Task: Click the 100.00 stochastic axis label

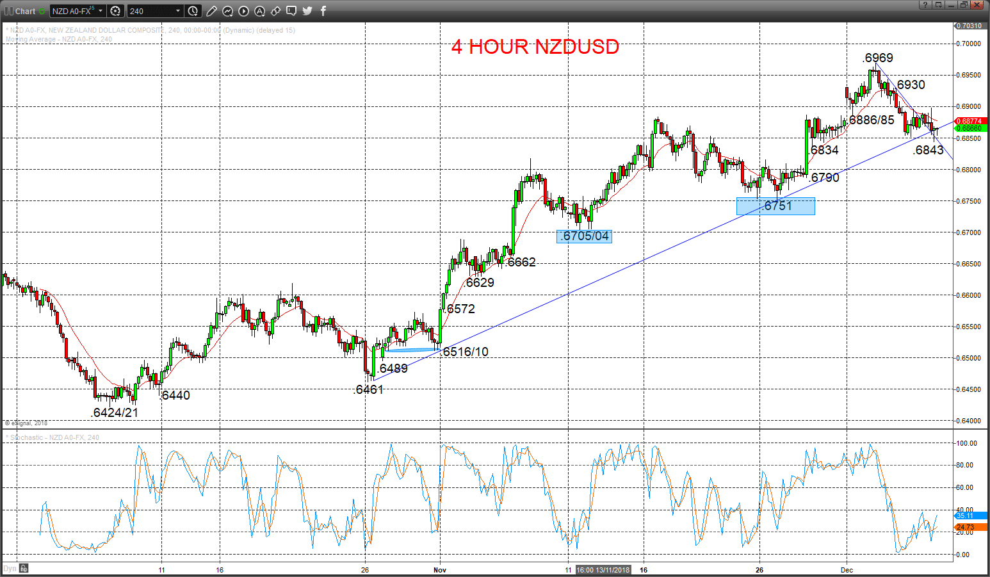Action: tap(966, 443)
